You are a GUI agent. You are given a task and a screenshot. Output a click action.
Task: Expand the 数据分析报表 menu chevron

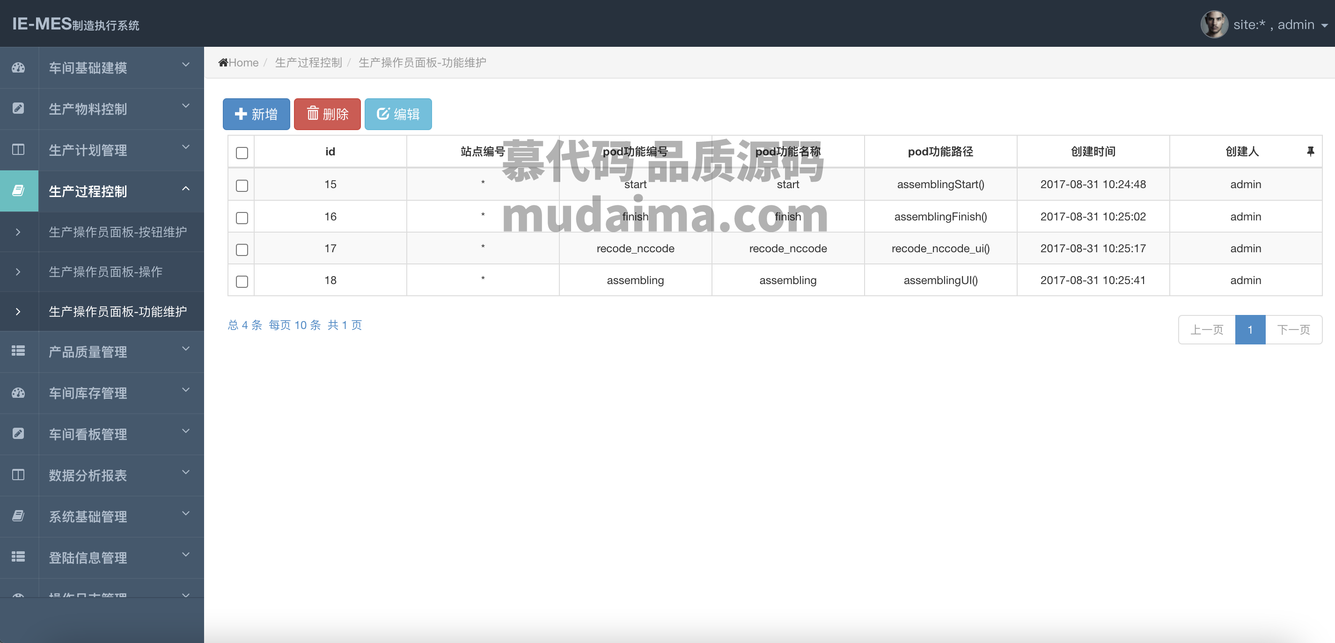tap(185, 473)
